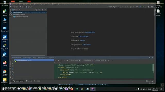Click the Git update project blue checkmark
This screenshot has height=92, width=165.
coord(140,7)
